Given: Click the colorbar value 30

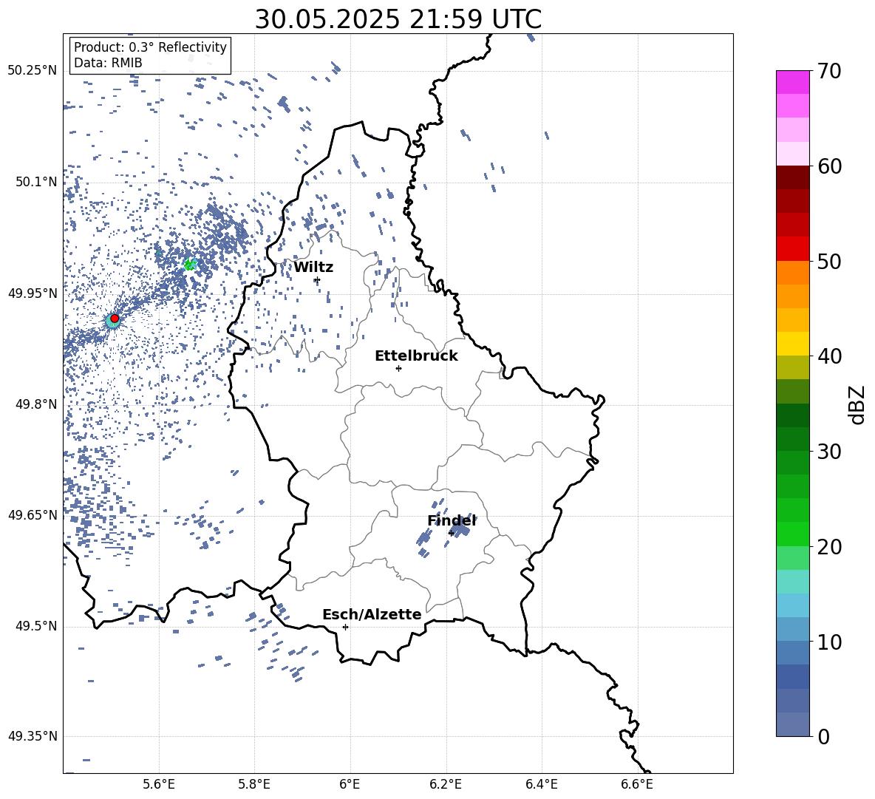Looking at the screenshot, I should [830, 451].
